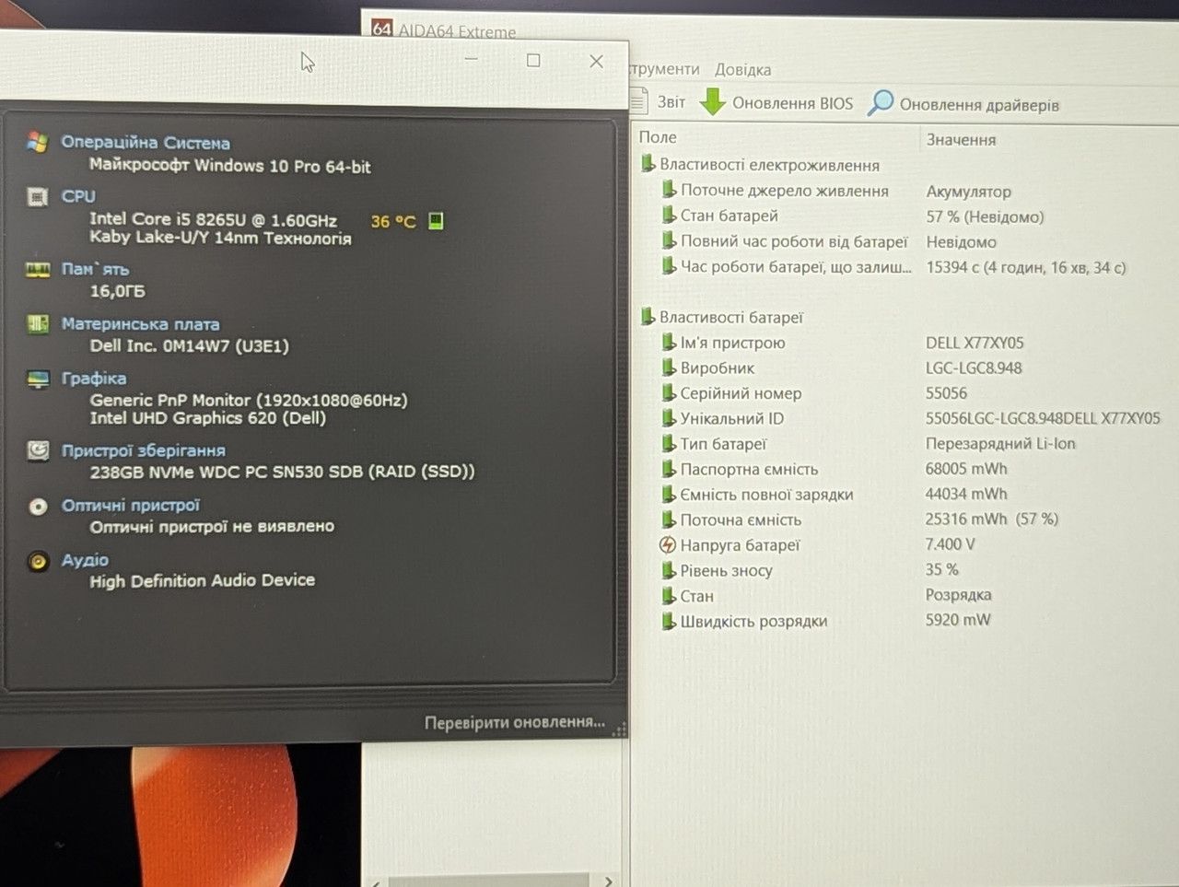Click the text 238GB NVMe WDC PC SN530 SDB
1179x887 pixels.
[x=228, y=472]
